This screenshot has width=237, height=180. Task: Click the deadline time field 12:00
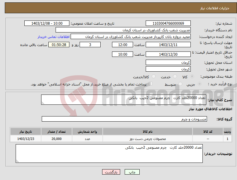coord(123,45)
